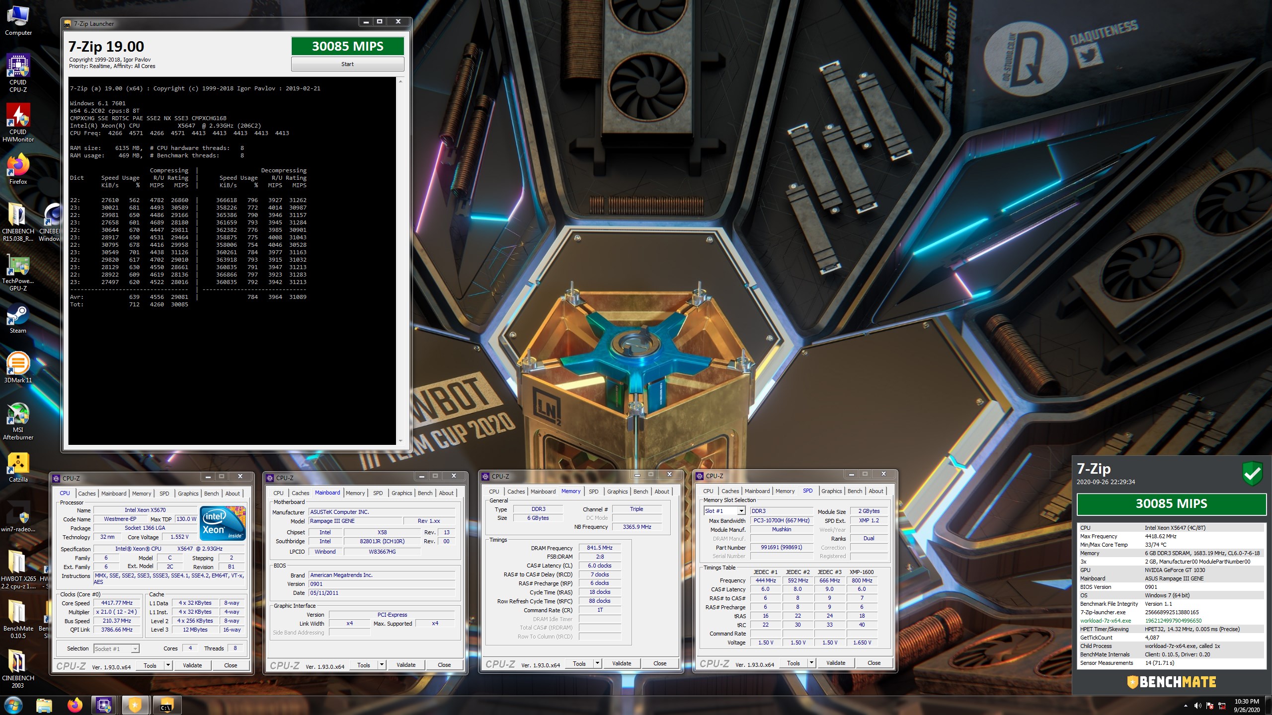This screenshot has height=715, width=1272.
Task: Open CINEBENCH 2003 desktop folder
Action: (18, 669)
